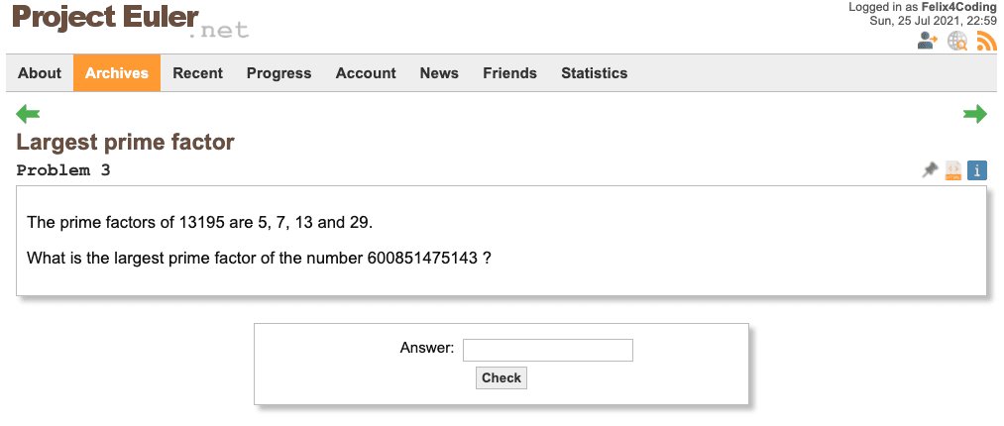The image size is (1004, 426).
Task: Click the pushpin icon for Problem 3
Action: [x=930, y=170]
